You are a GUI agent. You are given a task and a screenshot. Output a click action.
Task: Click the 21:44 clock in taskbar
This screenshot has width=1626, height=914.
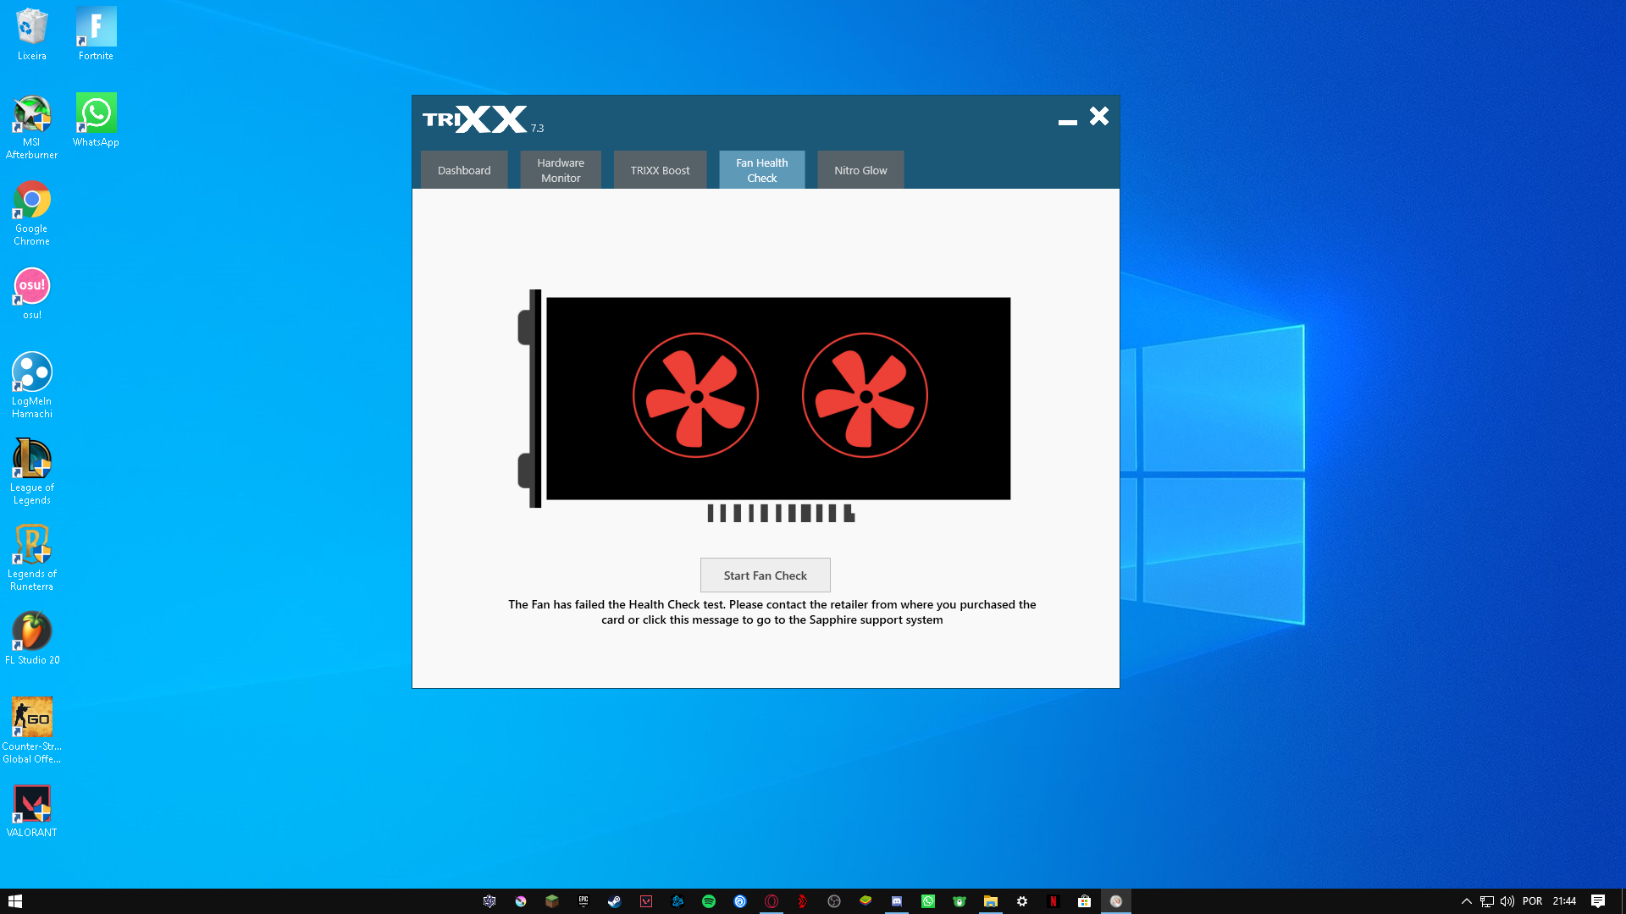coord(1564,901)
